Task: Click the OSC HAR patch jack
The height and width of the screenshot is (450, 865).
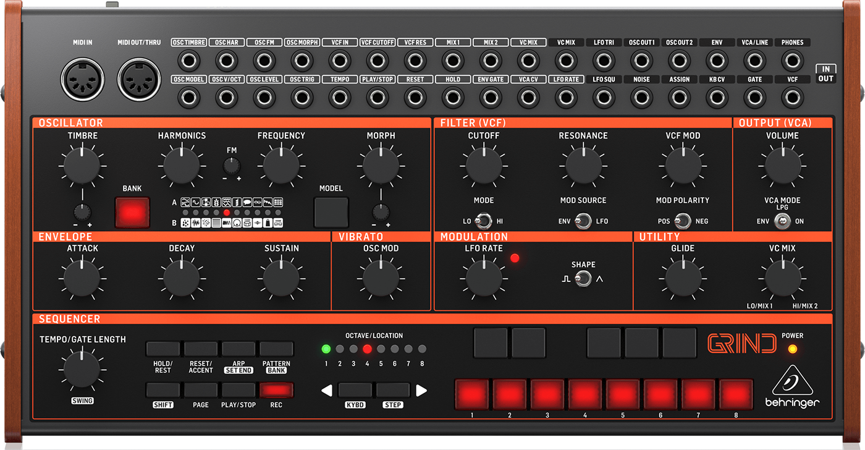Action: (227, 61)
